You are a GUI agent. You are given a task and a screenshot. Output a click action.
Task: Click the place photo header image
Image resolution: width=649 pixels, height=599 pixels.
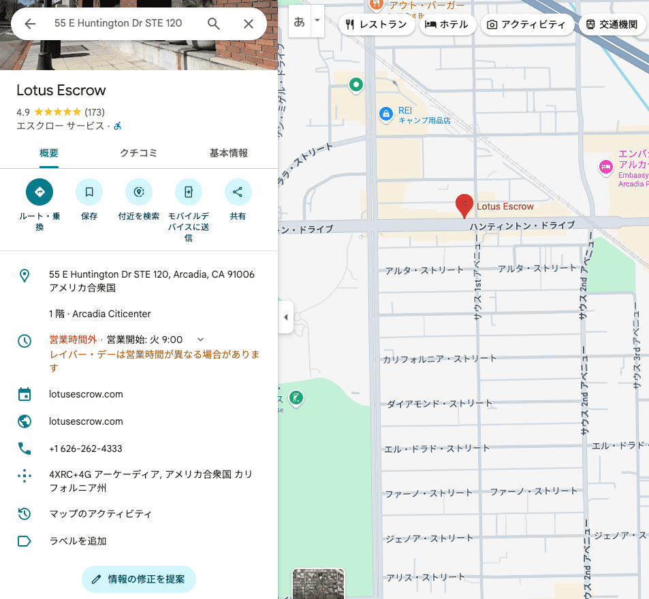(139, 55)
